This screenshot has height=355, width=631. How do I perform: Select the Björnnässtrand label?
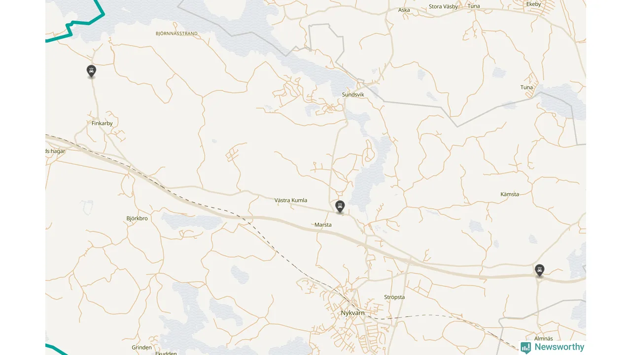tap(176, 34)
